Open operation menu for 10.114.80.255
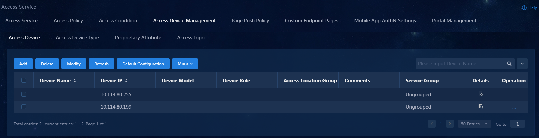Image resolution: width=539 pixels, height=138 pixels. [x=514, y=95]
